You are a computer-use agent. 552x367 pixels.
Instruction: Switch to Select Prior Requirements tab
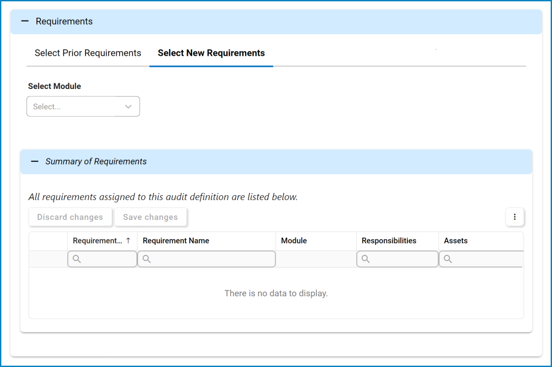[88, 53]
